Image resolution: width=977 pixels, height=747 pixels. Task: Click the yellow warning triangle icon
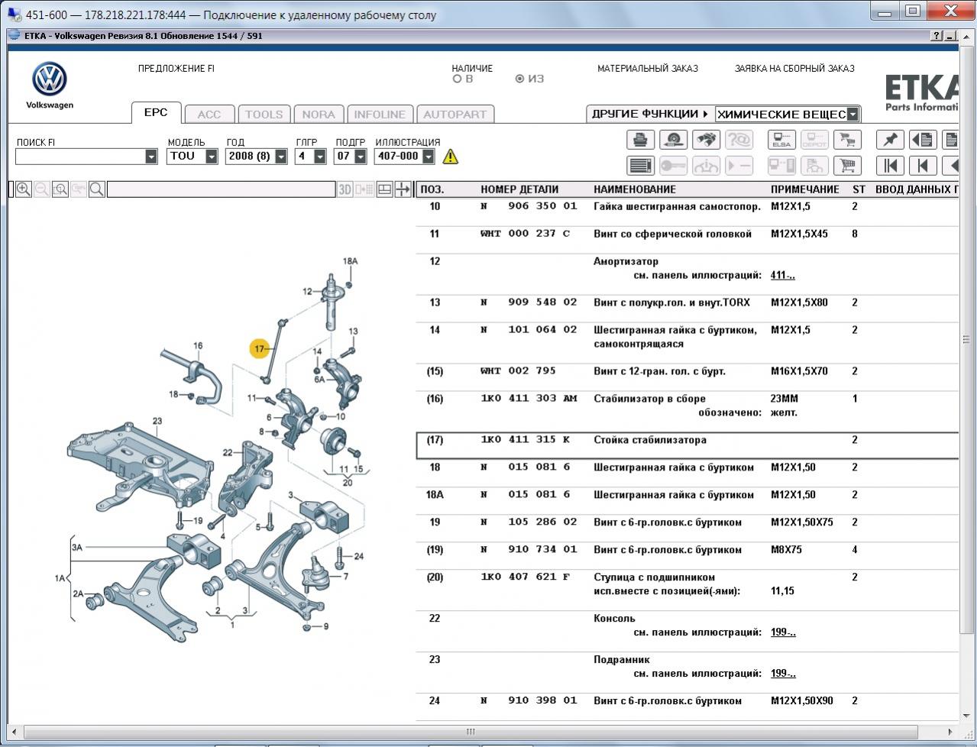tap(451, 157)
